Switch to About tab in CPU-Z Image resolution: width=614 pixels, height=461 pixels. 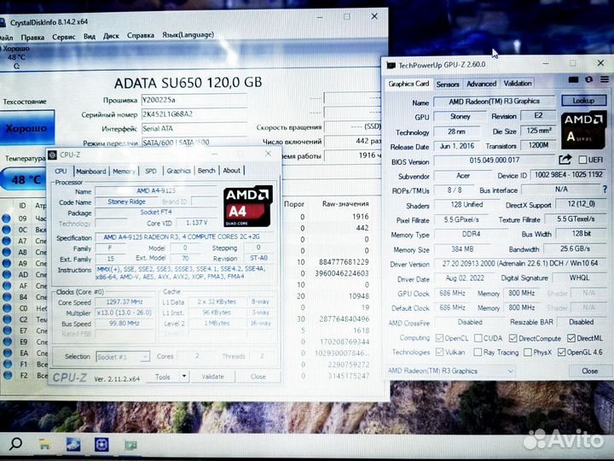point(231,171)
